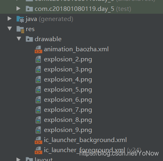Collapse the drawable folder

click(19, 39)
